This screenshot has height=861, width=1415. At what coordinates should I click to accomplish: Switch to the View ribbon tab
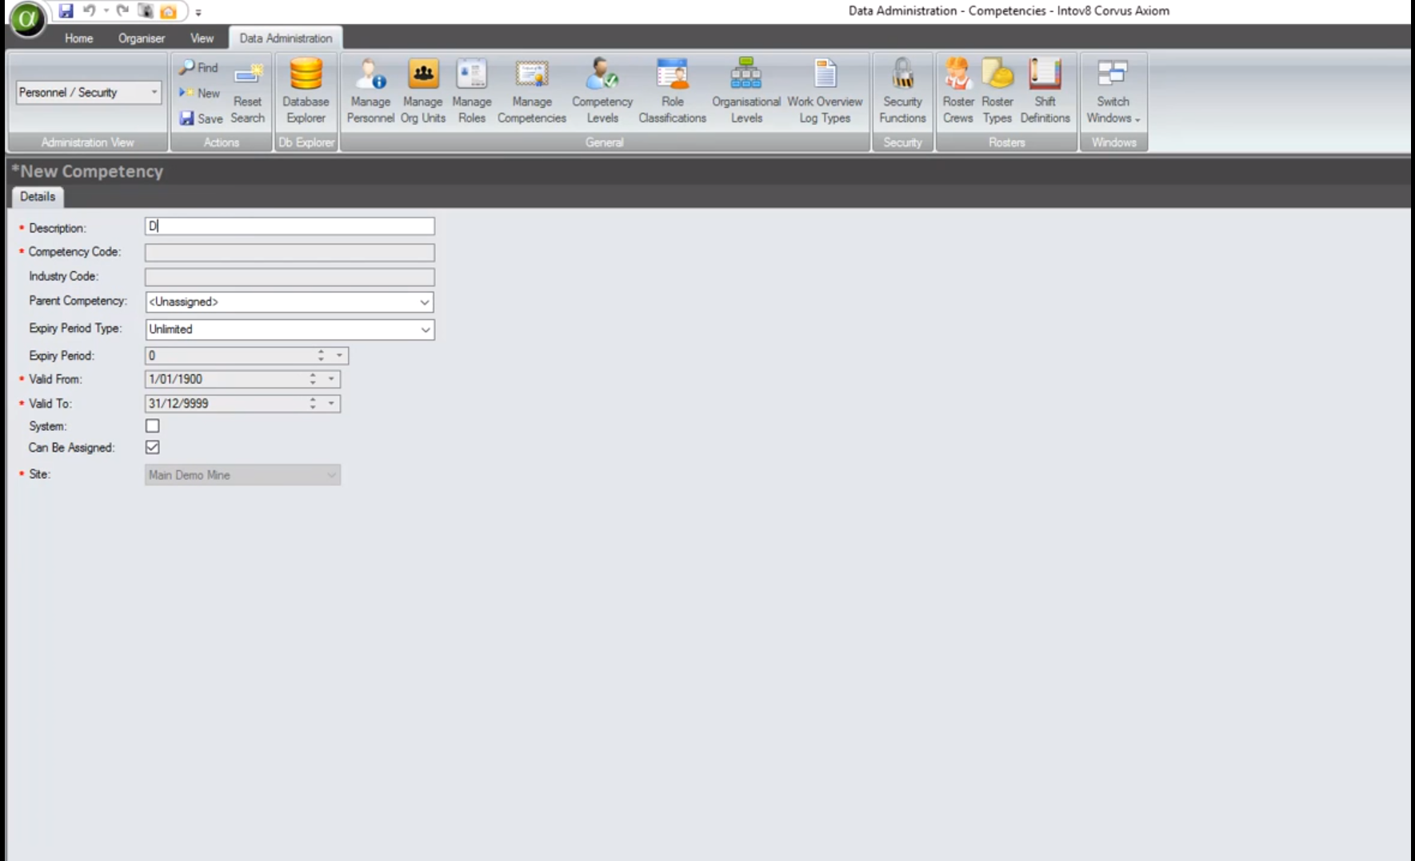[202, 38]
